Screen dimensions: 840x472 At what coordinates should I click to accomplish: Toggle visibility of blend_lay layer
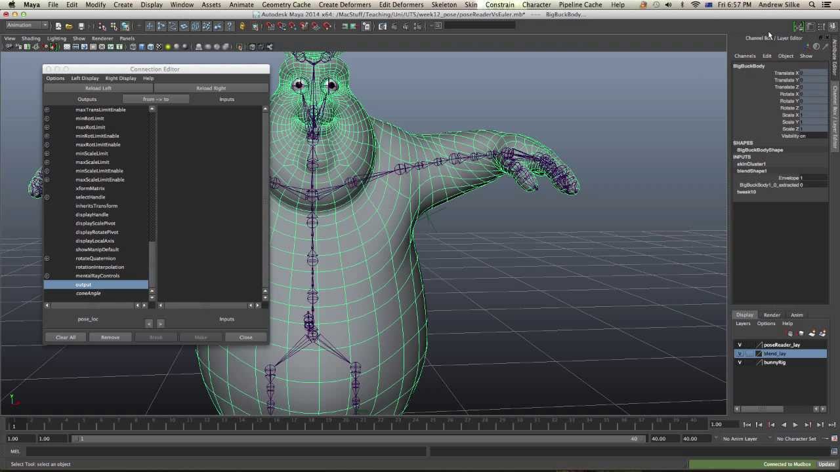tap(740, 353)
